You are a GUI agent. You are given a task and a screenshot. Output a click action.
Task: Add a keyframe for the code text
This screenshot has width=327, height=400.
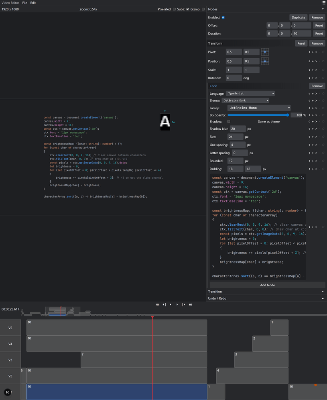(x=313, y=227)
